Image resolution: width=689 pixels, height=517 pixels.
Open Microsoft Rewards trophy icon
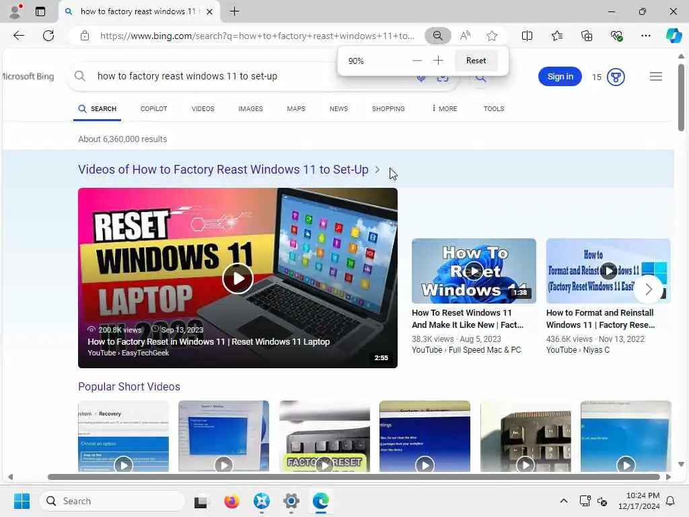pyautogui.click(x=616, y=77)
